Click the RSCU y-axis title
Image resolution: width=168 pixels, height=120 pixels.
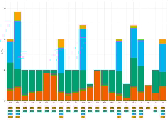click(2, 51)
